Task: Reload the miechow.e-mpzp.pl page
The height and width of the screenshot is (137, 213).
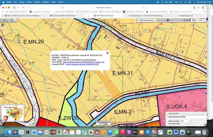Action: click(144, 8)
